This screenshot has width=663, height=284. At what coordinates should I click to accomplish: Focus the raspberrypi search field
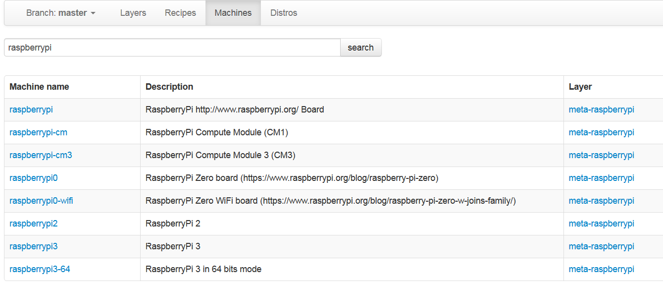pyautogui.click(x=172, y=48)
